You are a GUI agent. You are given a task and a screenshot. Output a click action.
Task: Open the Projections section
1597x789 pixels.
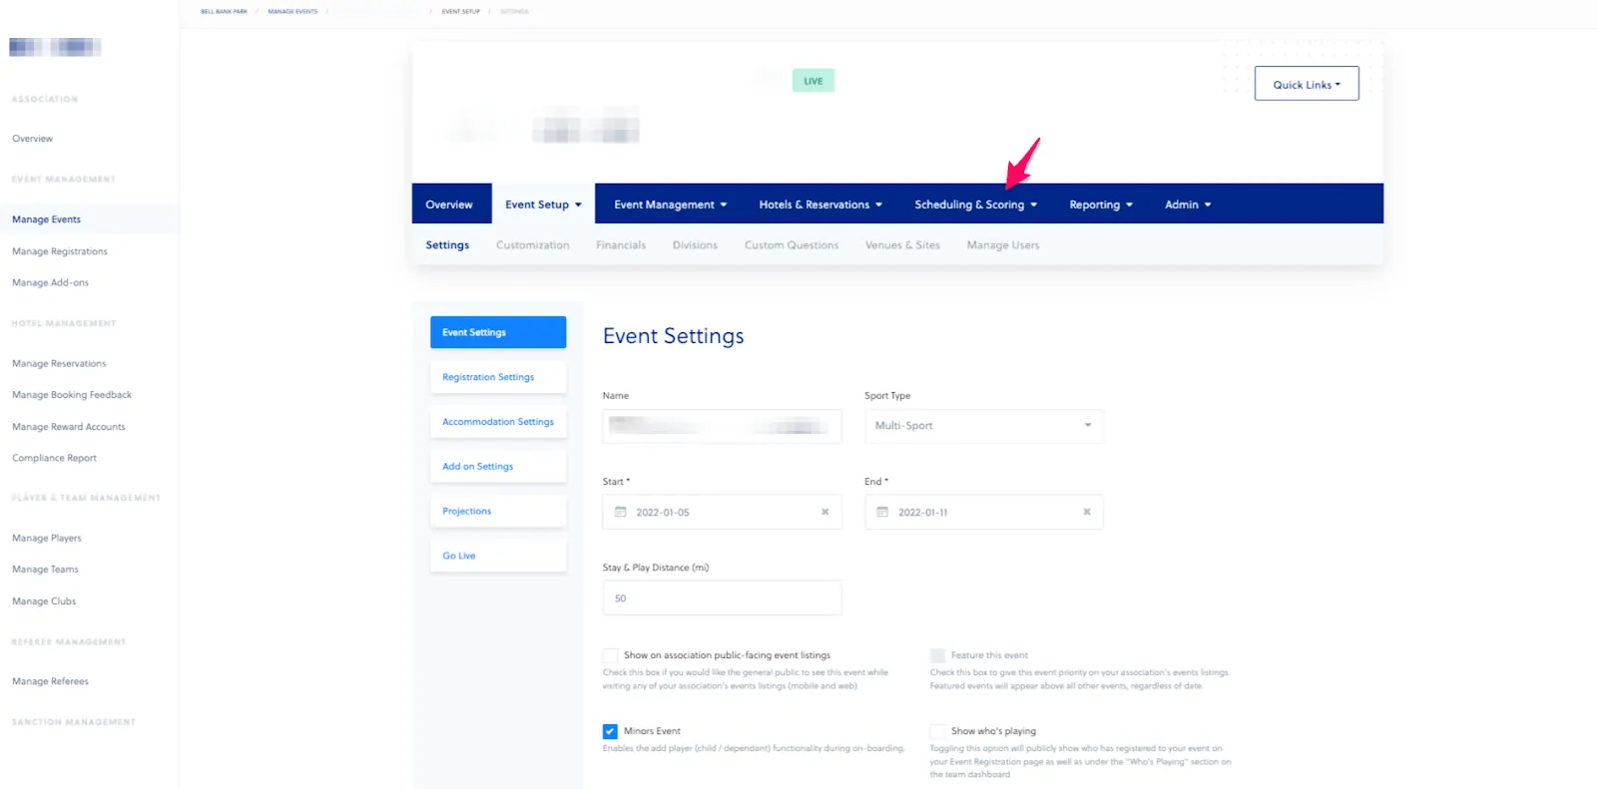click(498, 511)
